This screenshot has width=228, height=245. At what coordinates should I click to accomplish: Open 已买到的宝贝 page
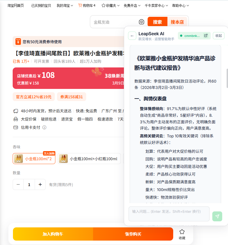click(41, 6)
